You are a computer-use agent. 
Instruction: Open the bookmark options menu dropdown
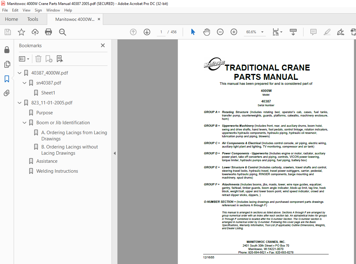click(24, 59)
